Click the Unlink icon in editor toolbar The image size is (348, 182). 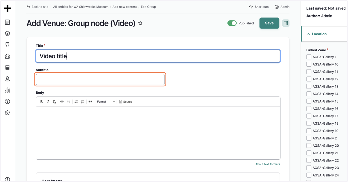point(68,102)
